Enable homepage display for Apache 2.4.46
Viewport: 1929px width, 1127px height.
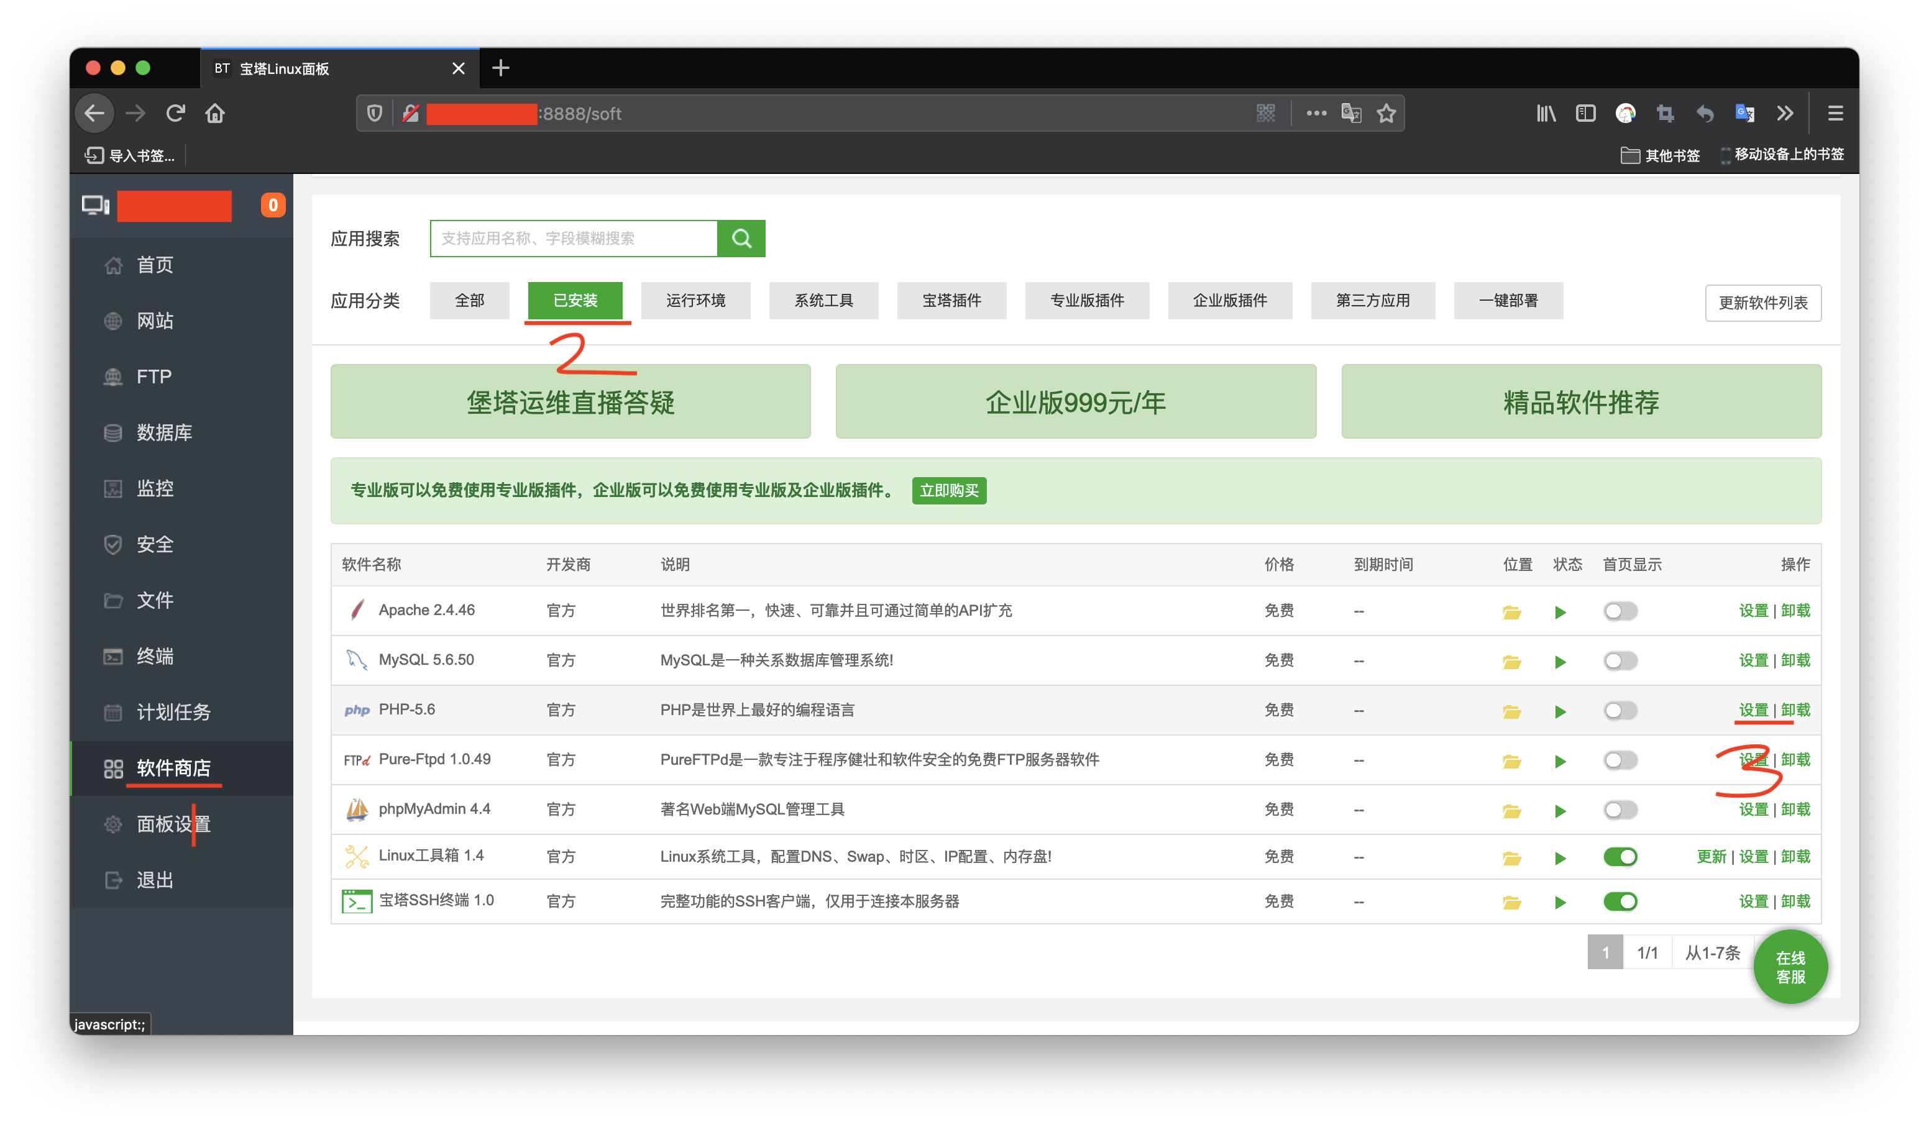(1620, 611)
